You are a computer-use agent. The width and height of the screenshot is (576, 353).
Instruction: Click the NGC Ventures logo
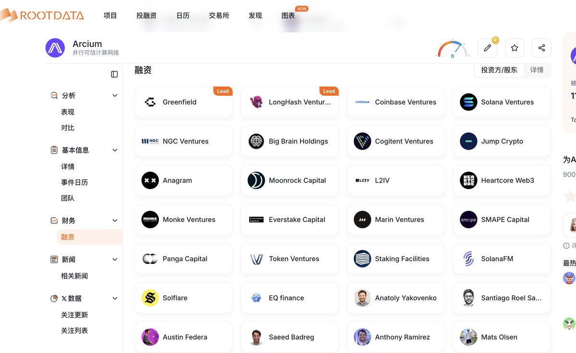[x=150, y=141]
